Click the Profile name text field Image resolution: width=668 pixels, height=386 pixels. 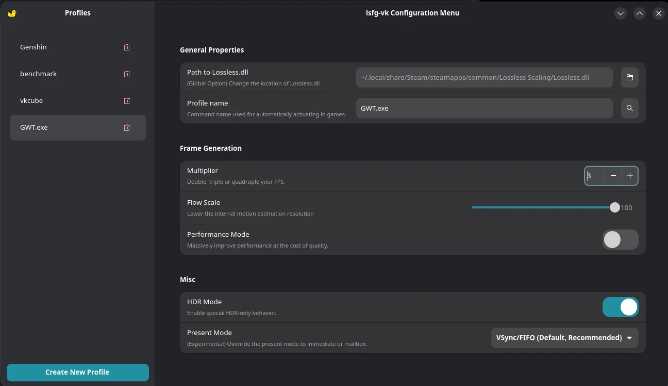click(x=484, y=109)
